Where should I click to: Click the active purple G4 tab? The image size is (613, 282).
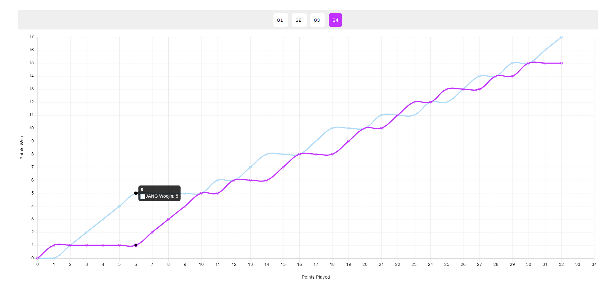(335, 20)
